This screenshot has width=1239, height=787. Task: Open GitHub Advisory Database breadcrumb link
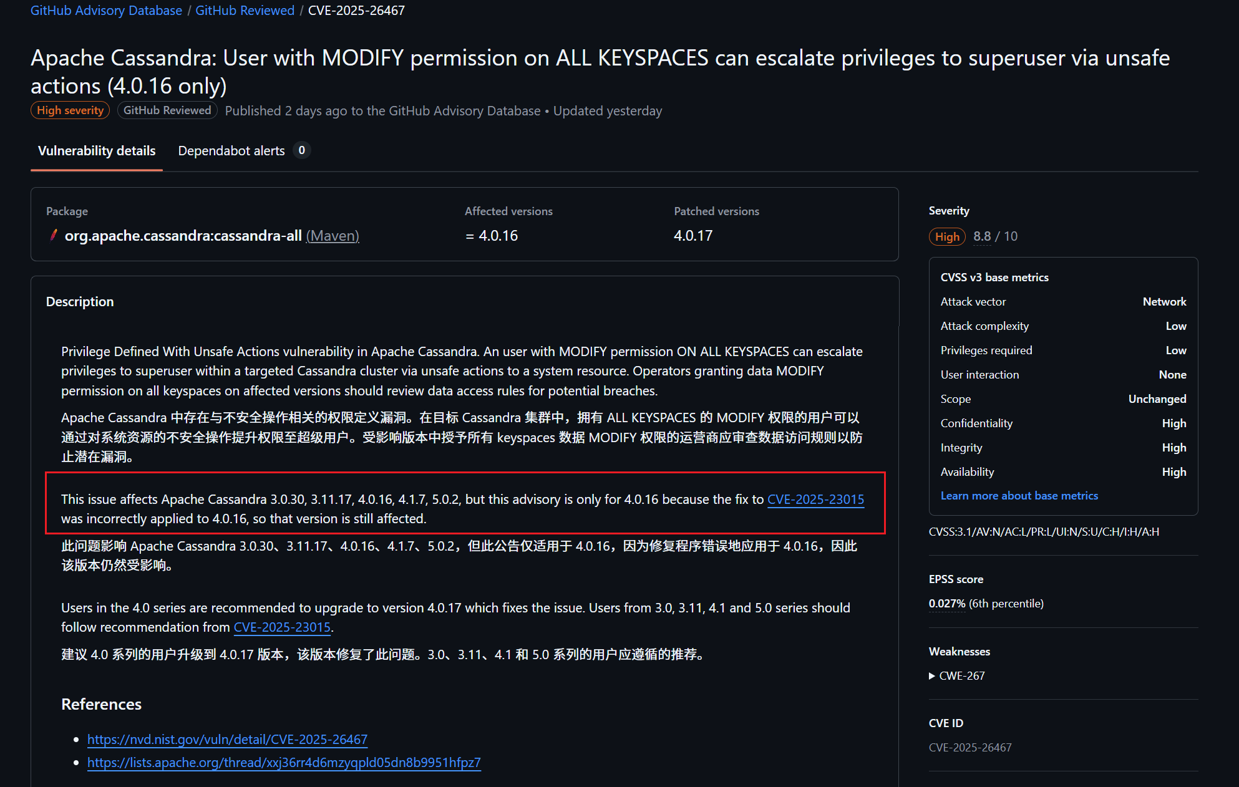pyautogui.click(x=106, y=11)
